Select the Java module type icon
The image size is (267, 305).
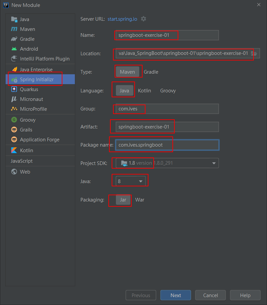pyautogui.click(x=14, y=19)
